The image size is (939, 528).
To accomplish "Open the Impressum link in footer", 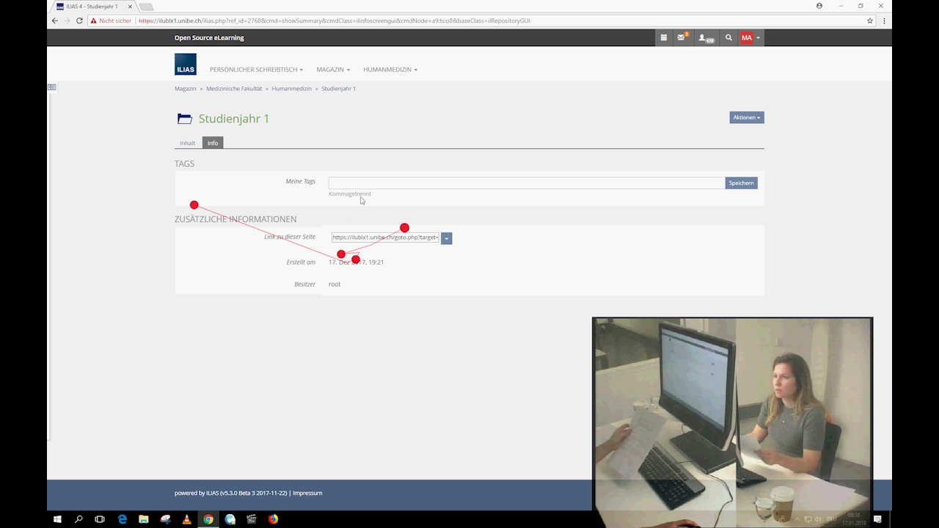I will 307,493.
